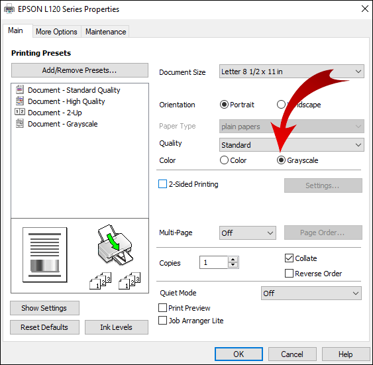Viewport: 373px width, 365px height.
Task: Uncheck the Collate checkbox
Action: click(289, 258)
